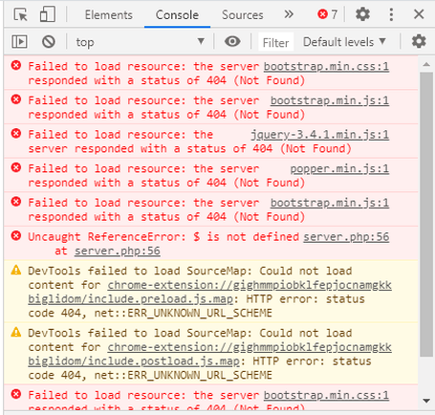Open the bottom bootstrap.min.css:1 link
Image resolution: width=435 pixels, height=415 pixels.
[326, 395]
